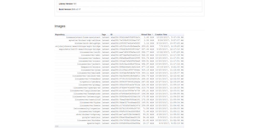
Task: Select linuxserver/nextcloud repository cell
Action: (88, 100)
